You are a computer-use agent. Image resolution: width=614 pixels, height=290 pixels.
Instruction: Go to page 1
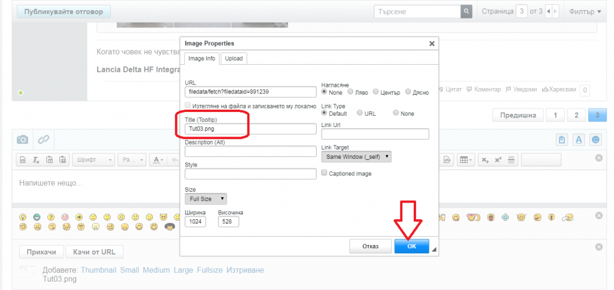[x=555, y=115]
